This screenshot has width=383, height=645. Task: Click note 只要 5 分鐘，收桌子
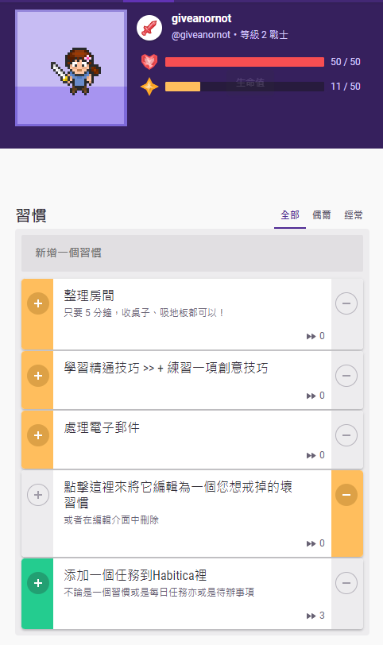[x=145, y=313]
